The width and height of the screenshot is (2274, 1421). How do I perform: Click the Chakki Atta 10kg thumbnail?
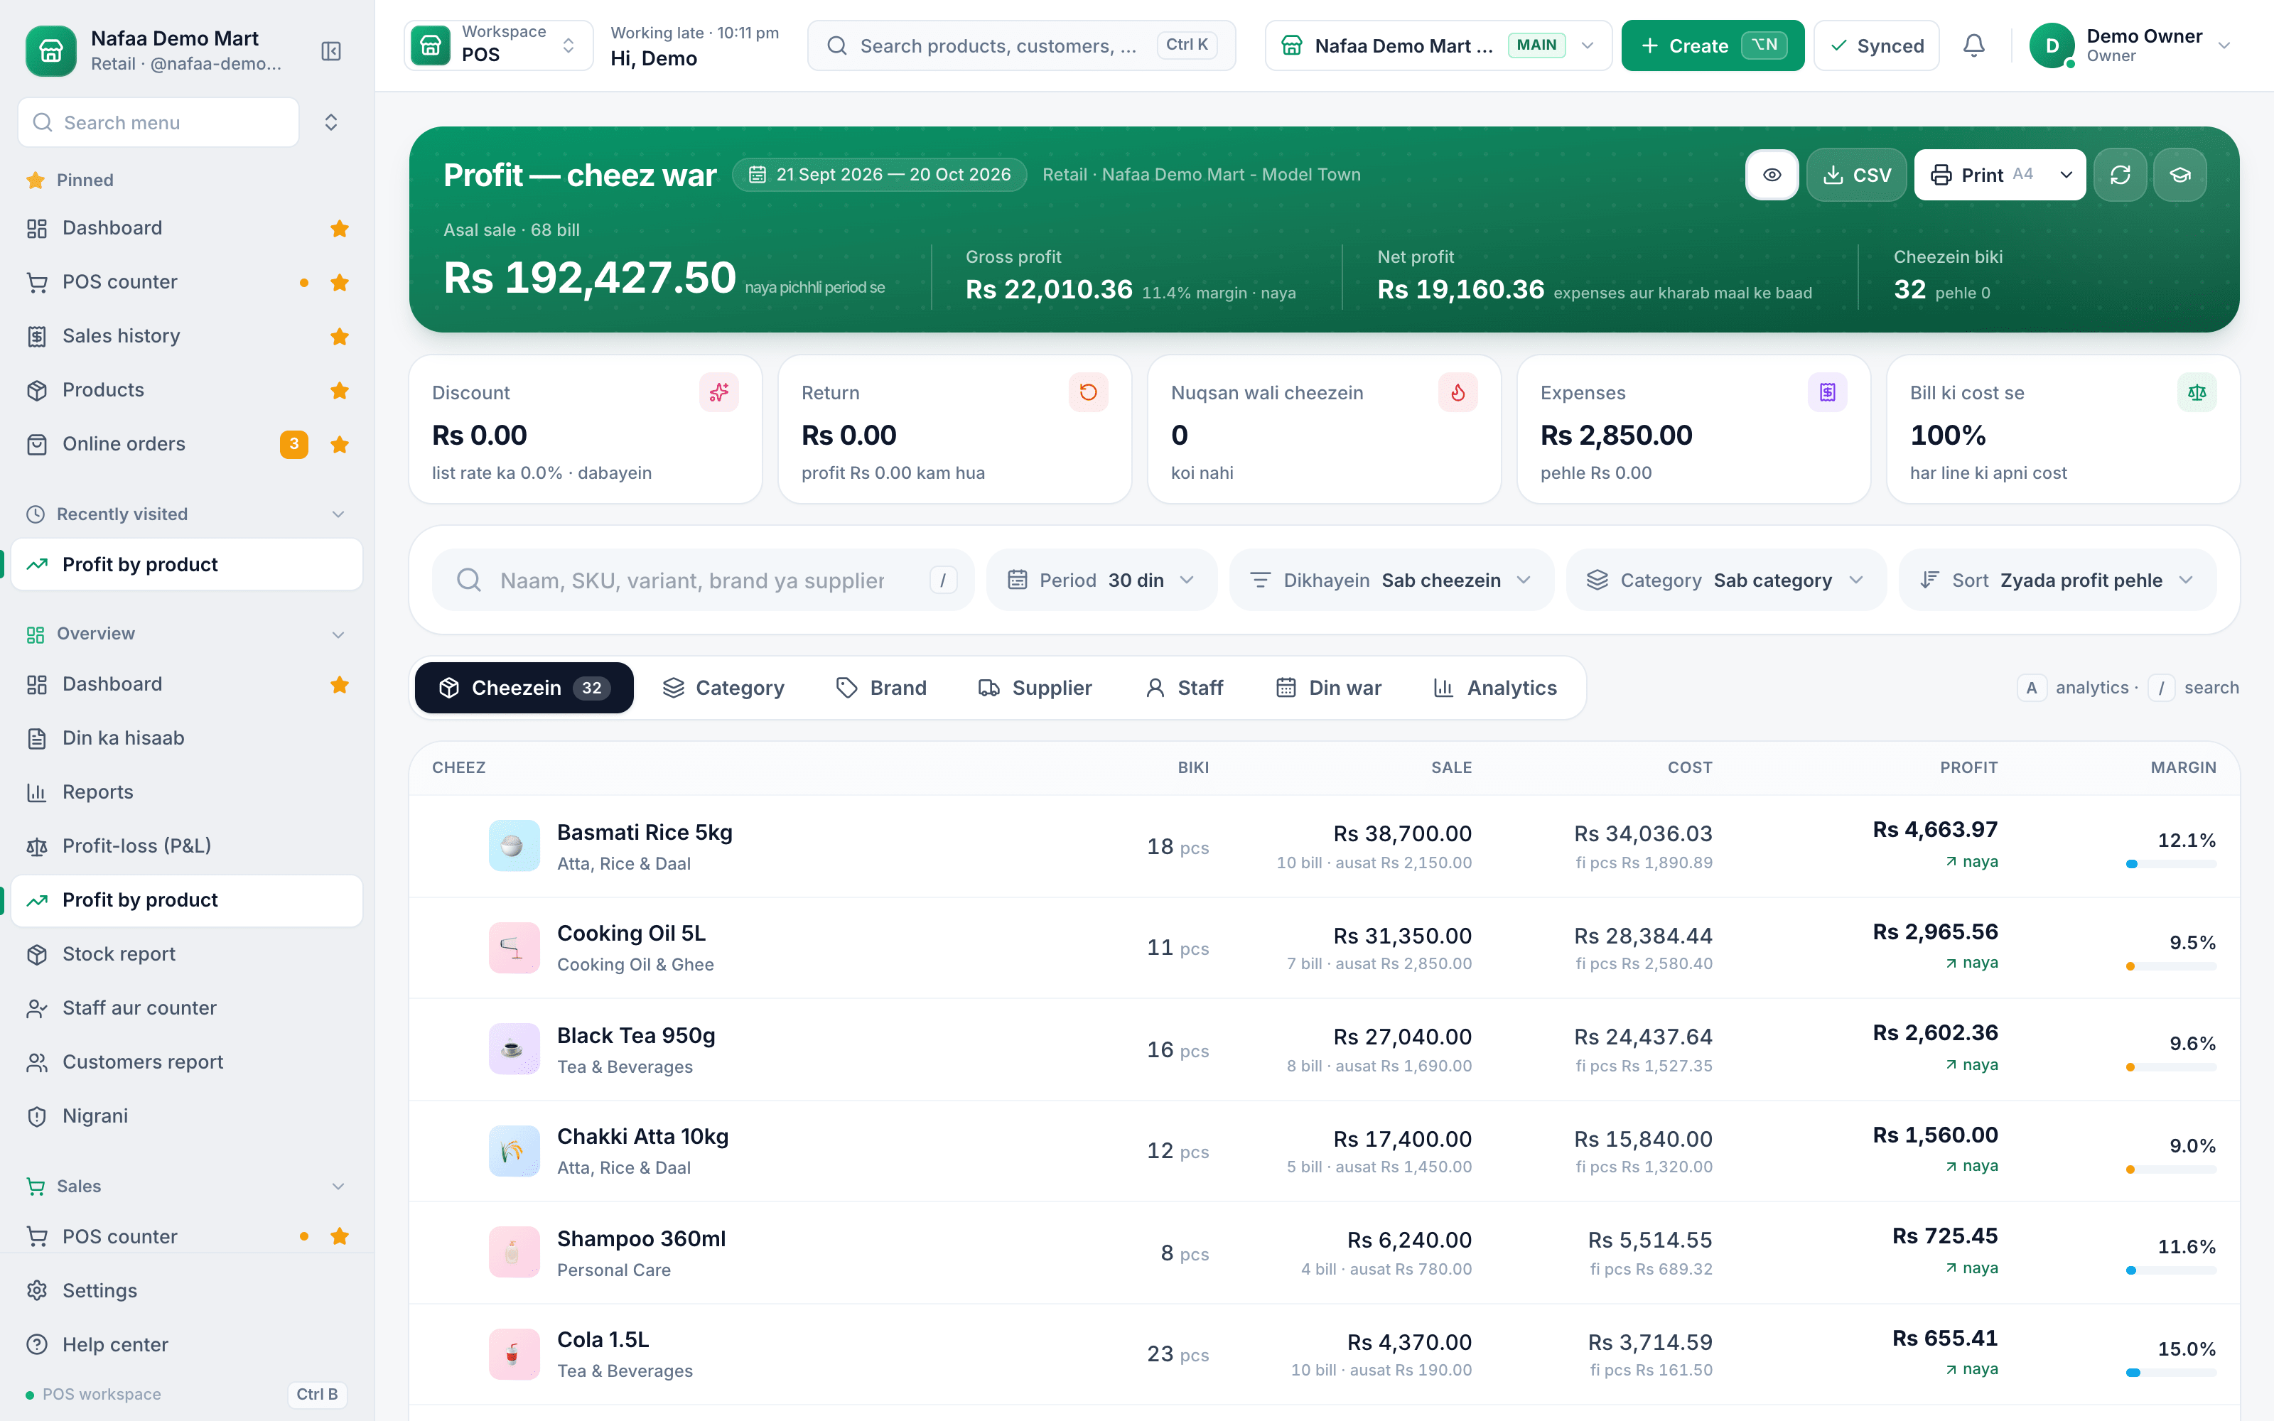pyautogui.click(x=514, y=1151)
